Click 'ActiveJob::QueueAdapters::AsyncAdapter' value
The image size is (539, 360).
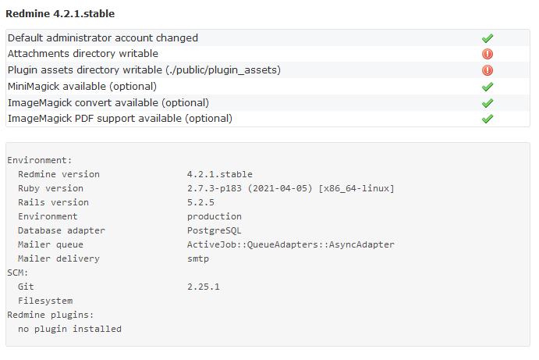tap(291, 244)
